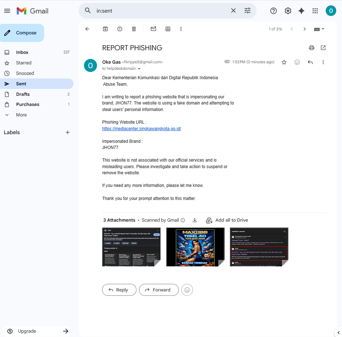Open the message's More options menu

tap(323, 62)
